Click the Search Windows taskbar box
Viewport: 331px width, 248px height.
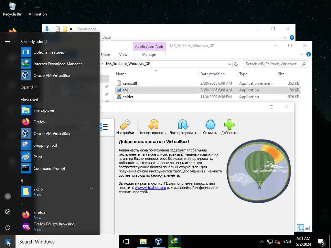click(67, 242)
